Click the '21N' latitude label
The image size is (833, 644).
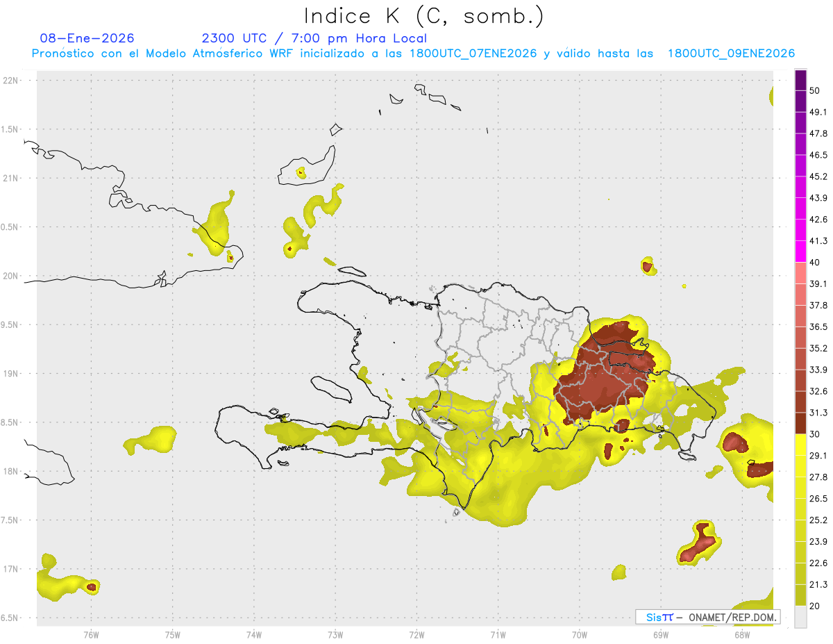(12, 178)
